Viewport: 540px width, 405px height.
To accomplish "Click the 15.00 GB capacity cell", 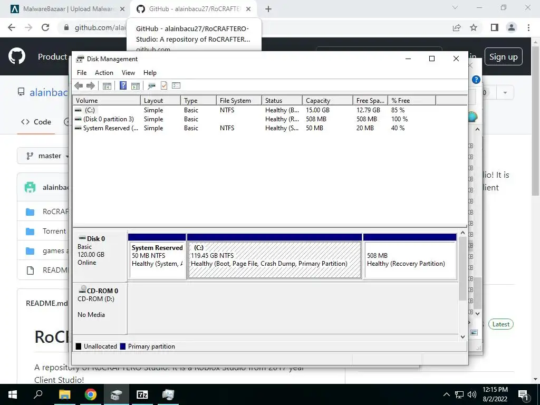I will pyautogui.click(x=317, y=110).
